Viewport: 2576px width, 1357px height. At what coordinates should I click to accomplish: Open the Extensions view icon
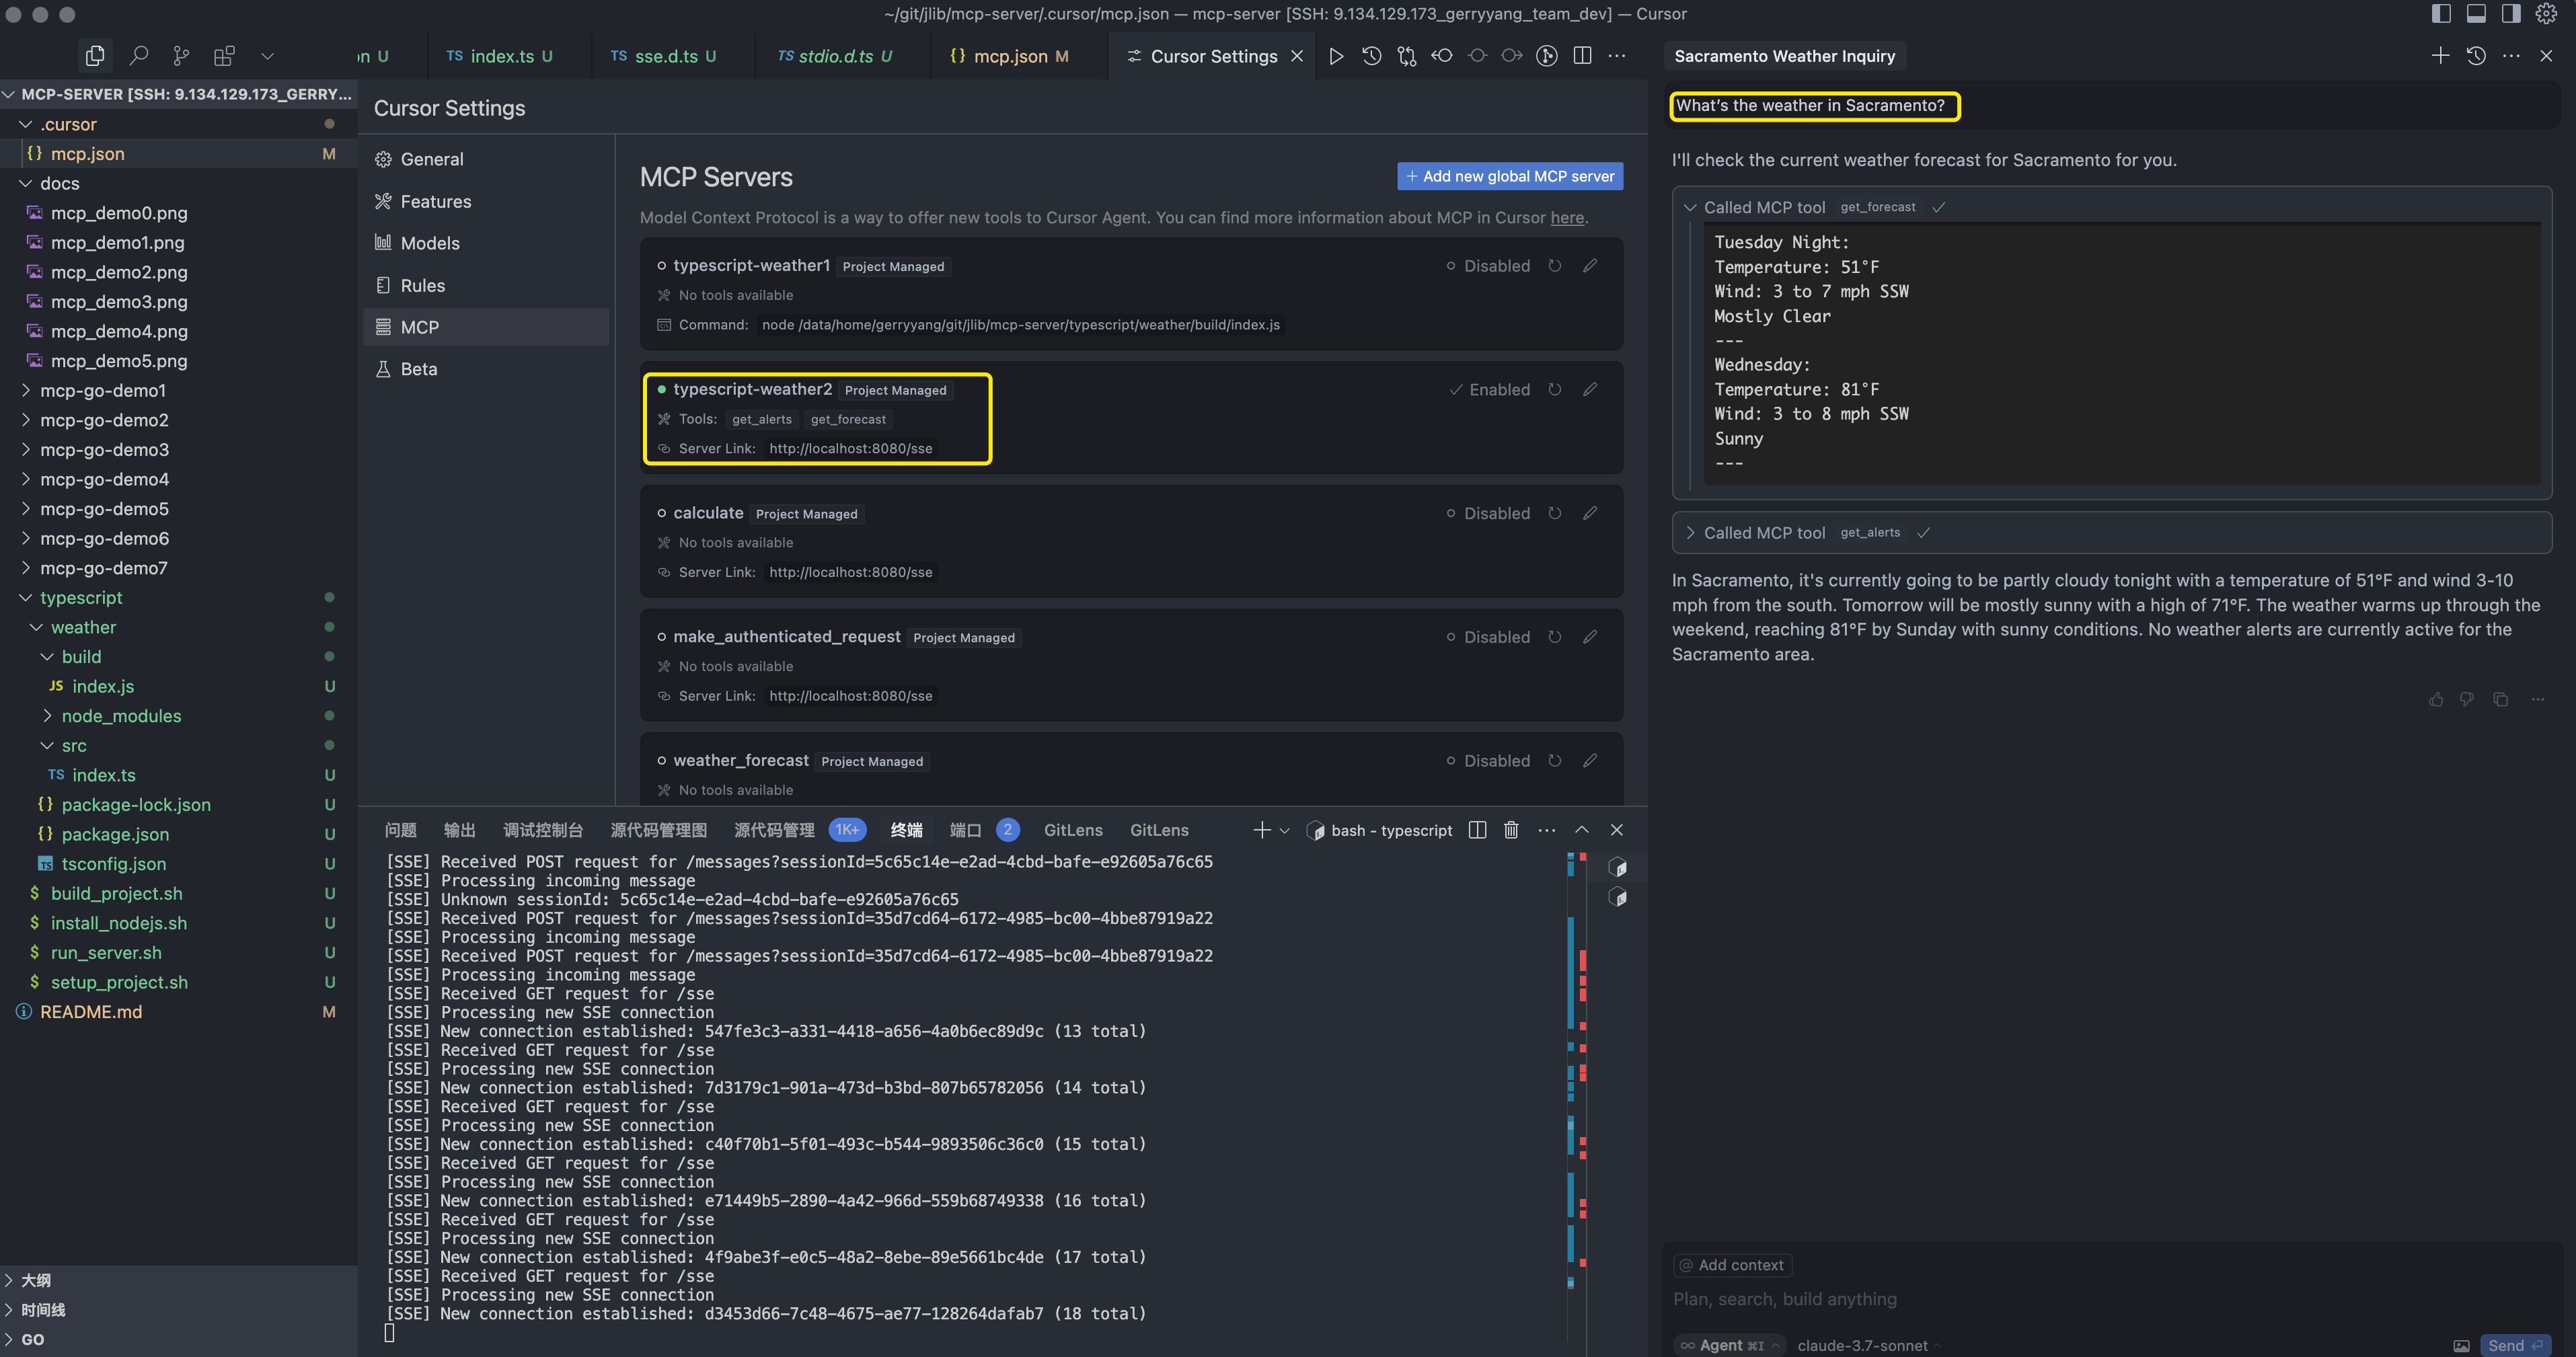pyautogui.click(x=224, y=56)
